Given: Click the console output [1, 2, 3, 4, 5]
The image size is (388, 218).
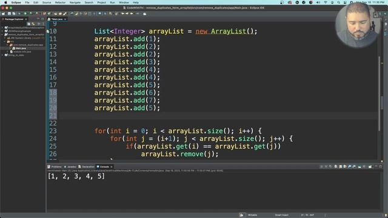Looking at the screenshot, I should [76, 176].
